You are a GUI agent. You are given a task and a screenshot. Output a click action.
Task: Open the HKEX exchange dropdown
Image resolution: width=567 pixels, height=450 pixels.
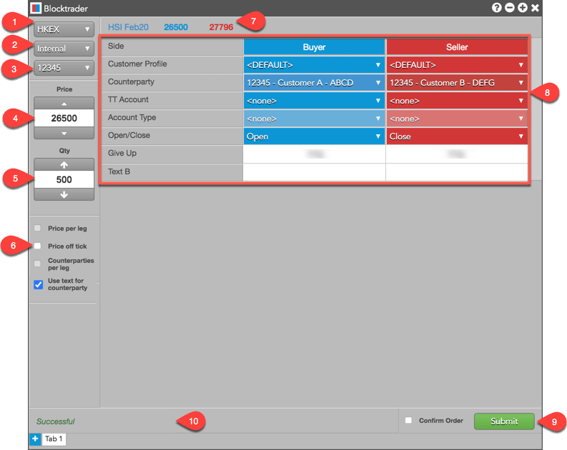pyautogui.click(x=64, y=29)
